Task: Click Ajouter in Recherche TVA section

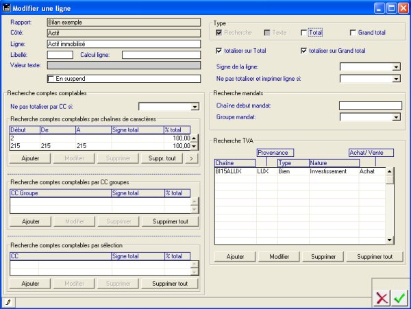Action: (x=235, y=257)
